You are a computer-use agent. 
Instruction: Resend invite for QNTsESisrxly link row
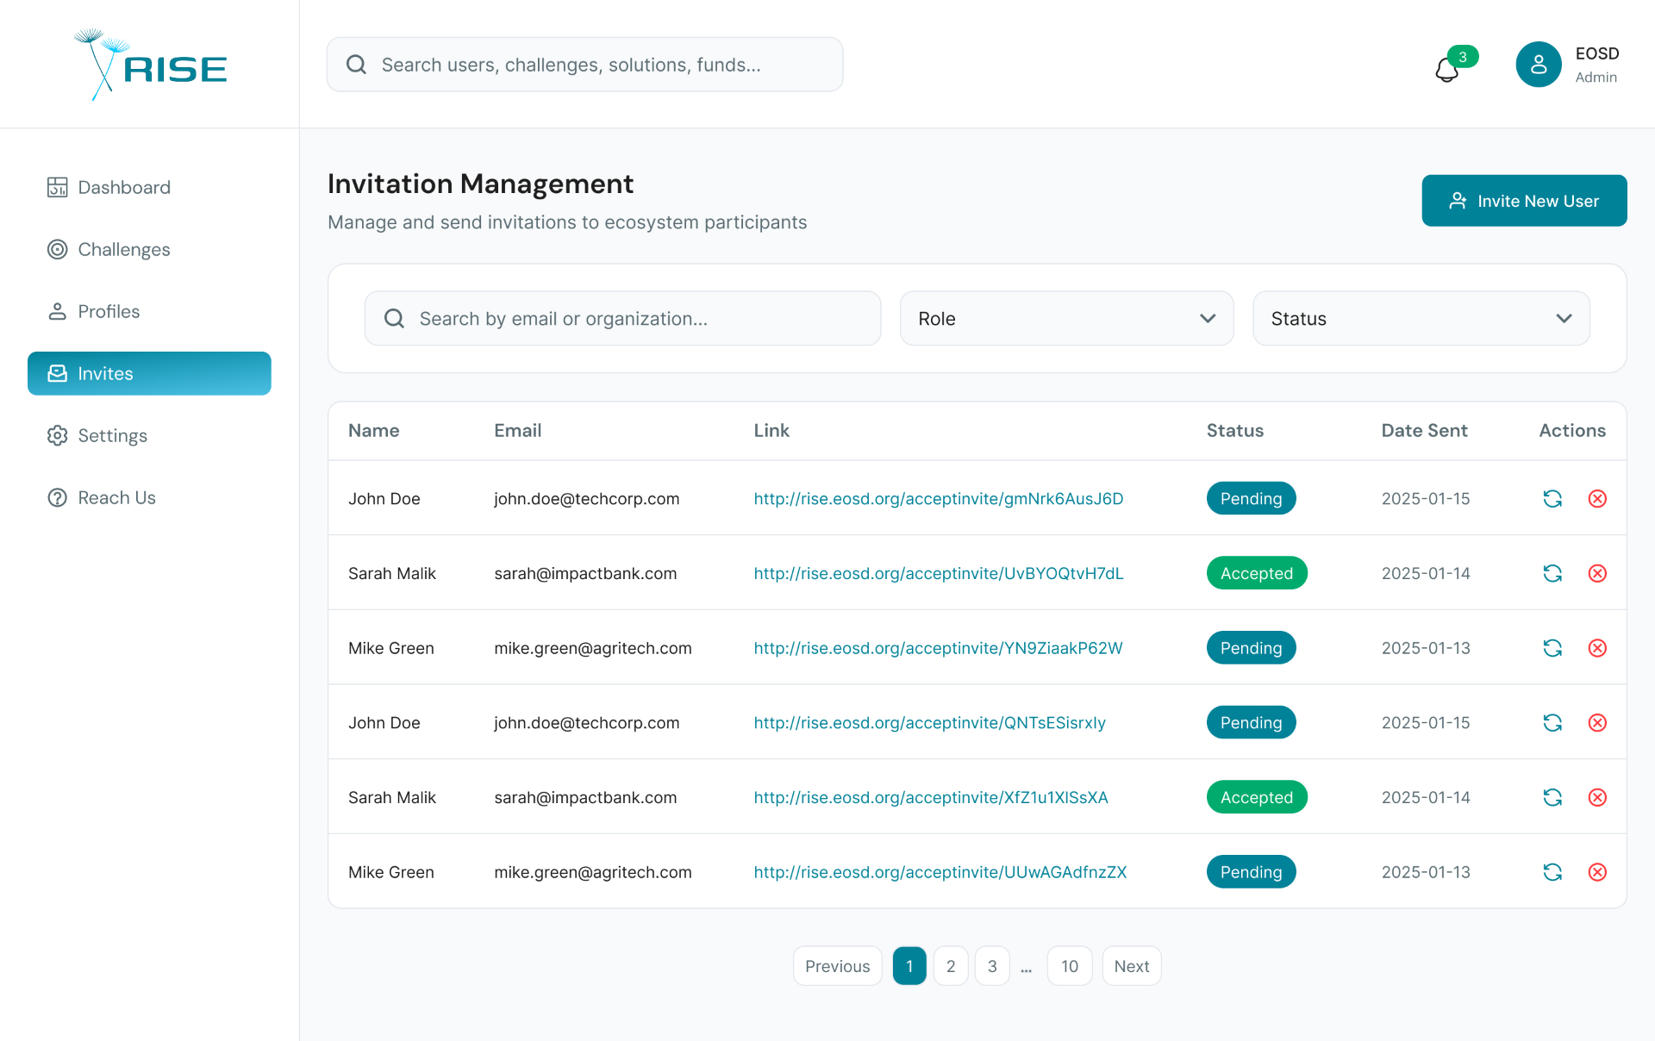tap(1552, 723)
